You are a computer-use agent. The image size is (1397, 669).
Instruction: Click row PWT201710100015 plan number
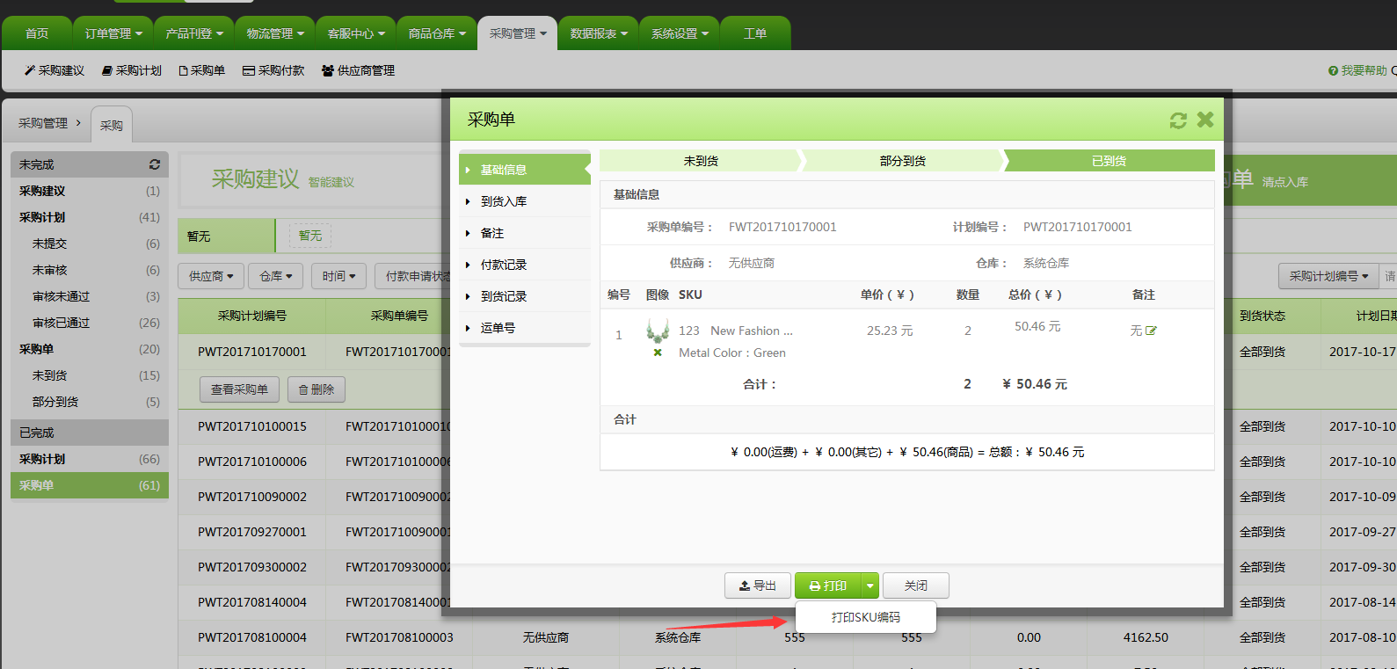point(252,426)
